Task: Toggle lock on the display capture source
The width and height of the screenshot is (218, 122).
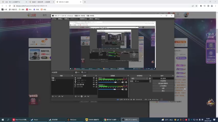Action: click(x=96, y=84)
